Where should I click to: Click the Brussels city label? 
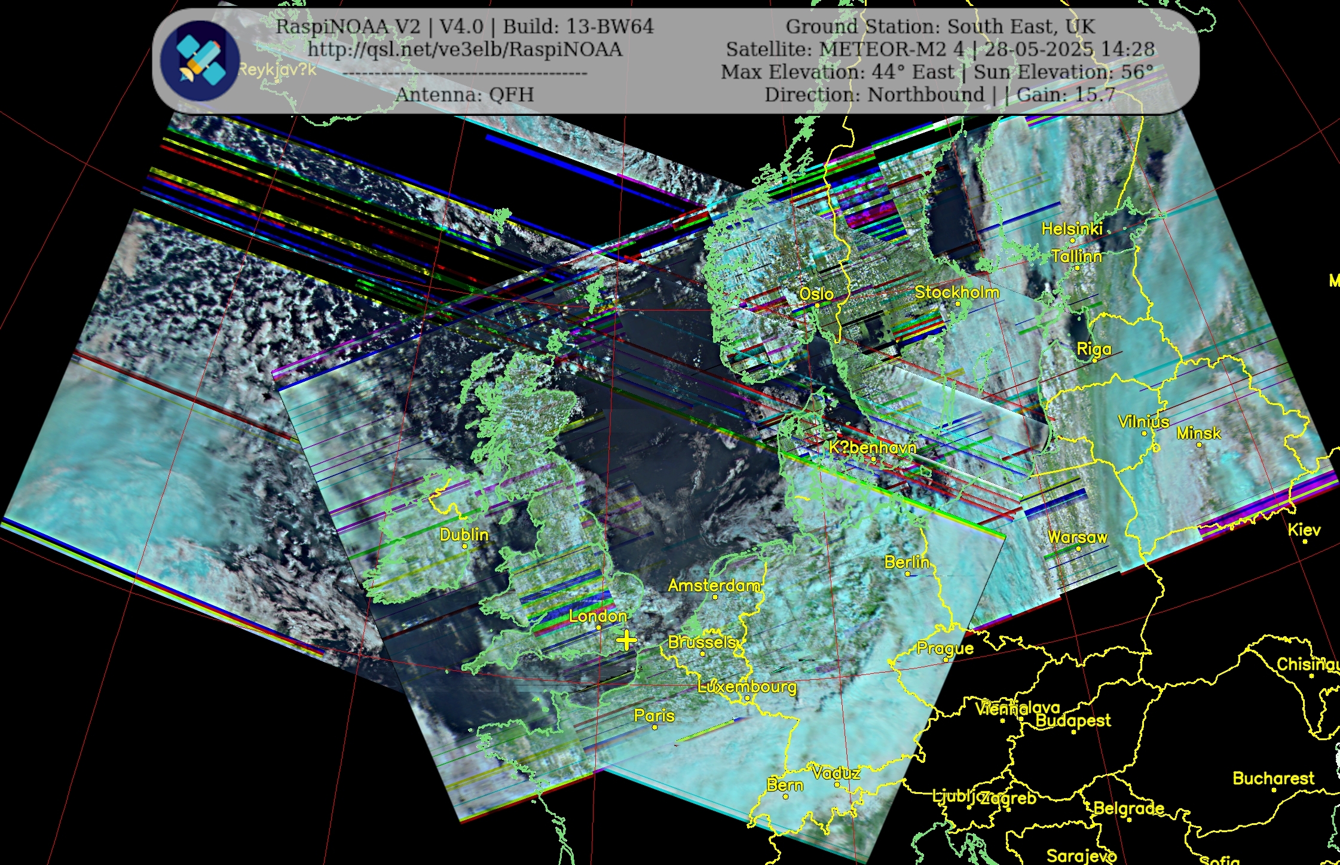point(702,642)
